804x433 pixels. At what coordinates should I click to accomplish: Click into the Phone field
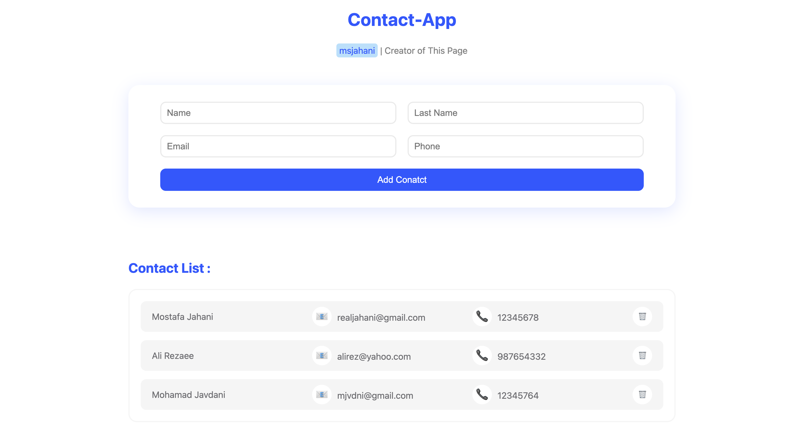tap(525, 146)
